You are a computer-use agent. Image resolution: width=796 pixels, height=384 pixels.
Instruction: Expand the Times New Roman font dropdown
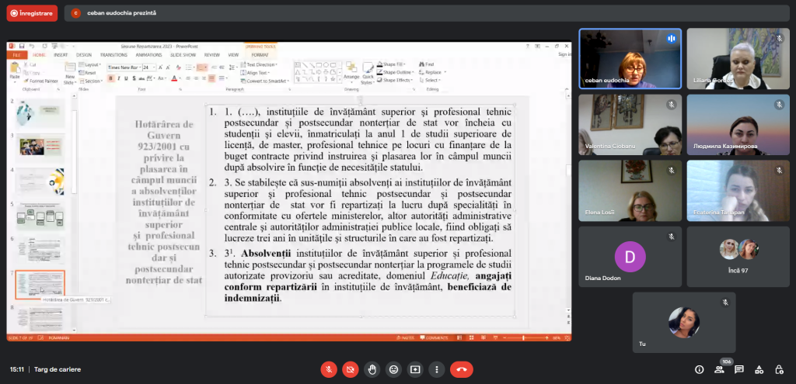(x=138, y=67)
